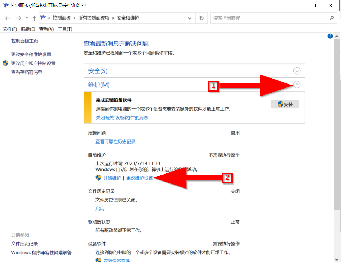Expand chevron after 所有控制面板项 in breadcrumb
Viewport: 341px width, 262px height.
coord(113,18)
